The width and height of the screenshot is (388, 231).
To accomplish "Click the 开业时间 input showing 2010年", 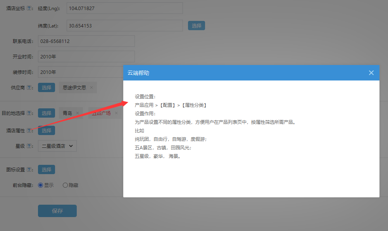I will (86, 56).
